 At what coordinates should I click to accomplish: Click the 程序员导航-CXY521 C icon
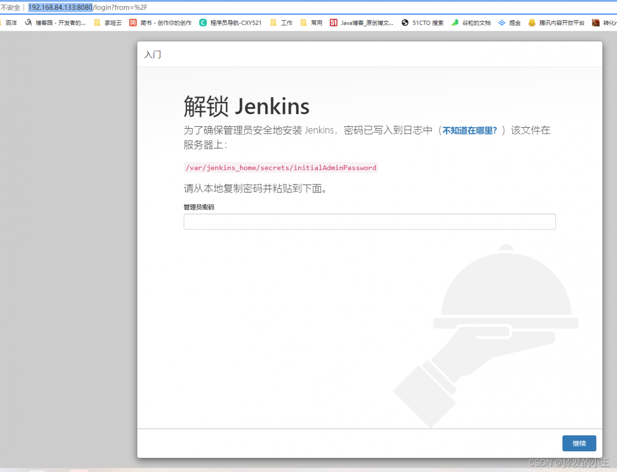point(202,22)
